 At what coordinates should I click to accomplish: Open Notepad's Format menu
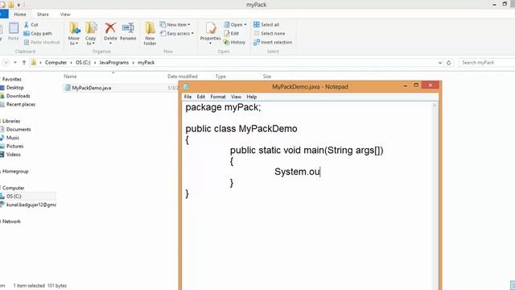click(x=218, y=97)
